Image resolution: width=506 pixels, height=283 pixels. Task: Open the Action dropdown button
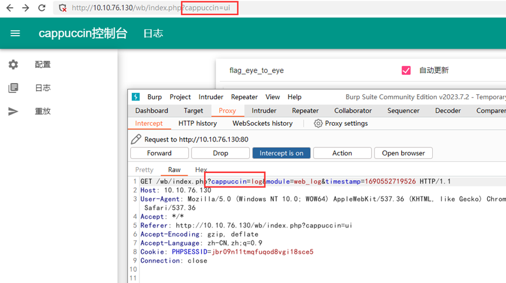point(342,153)
